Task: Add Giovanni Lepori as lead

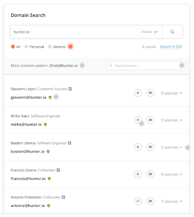Action: (138, 93)
